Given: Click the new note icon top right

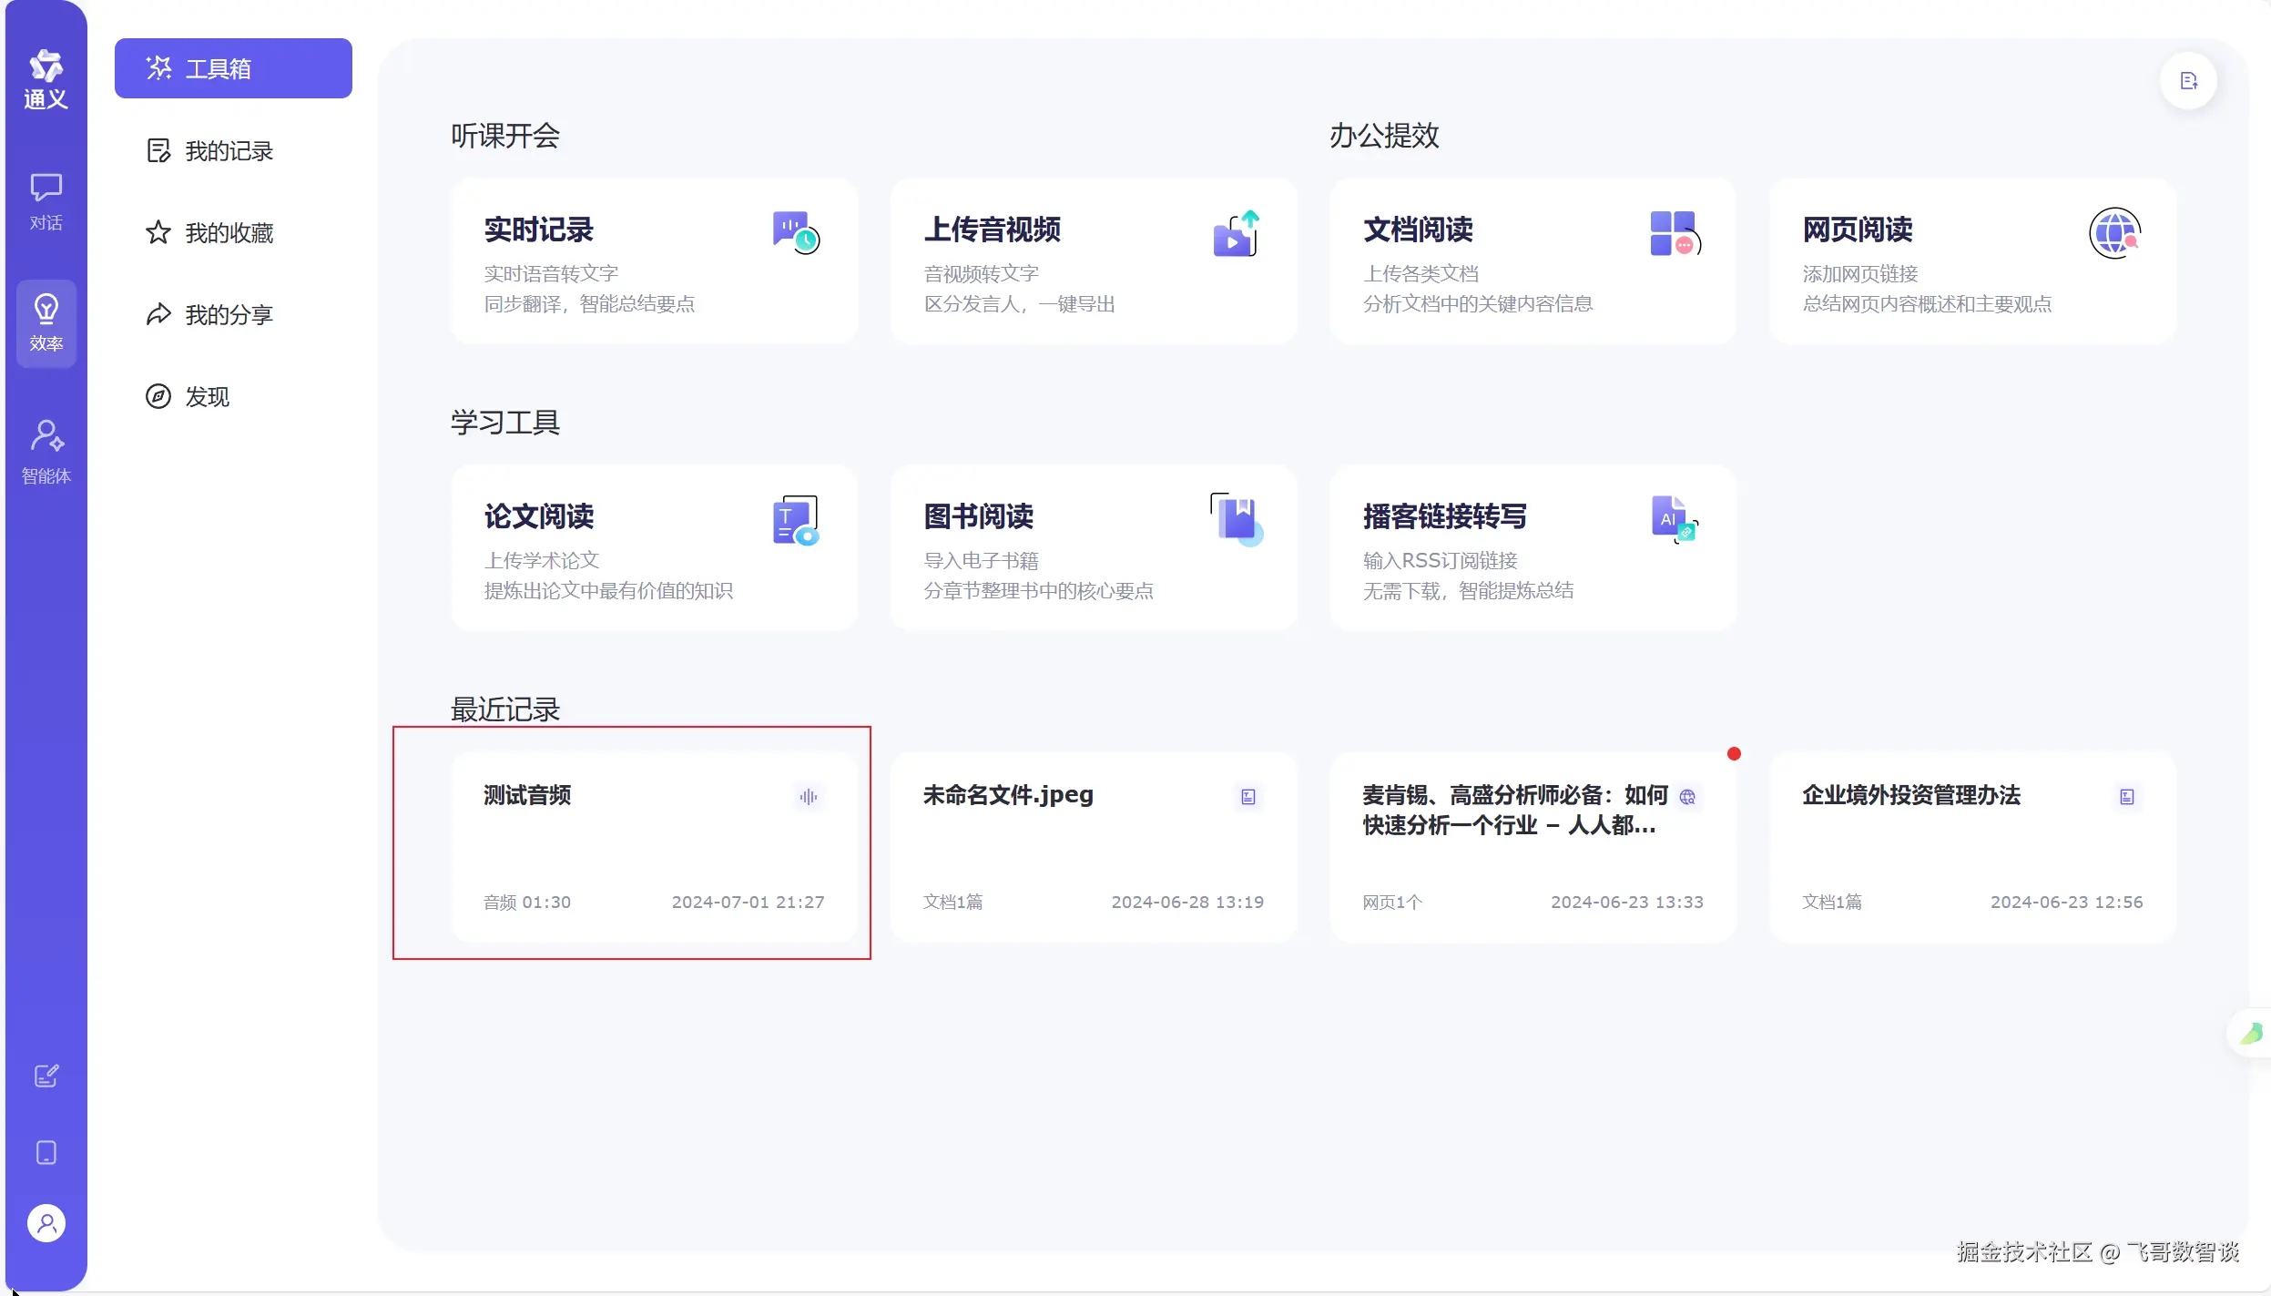Looking at the screenshot, I should click(x=2188, y=81).
